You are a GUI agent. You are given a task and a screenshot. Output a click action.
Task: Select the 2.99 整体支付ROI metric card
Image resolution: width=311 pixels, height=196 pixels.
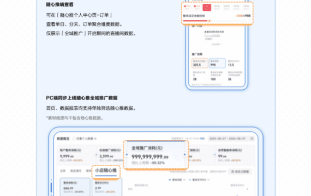[107, 187]
